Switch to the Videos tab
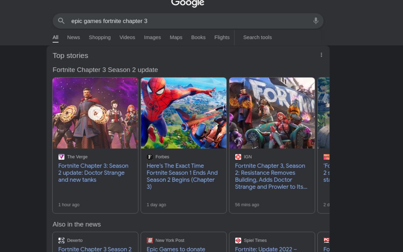The height and width of the screenshot is (252, 403). coord(127,37)
